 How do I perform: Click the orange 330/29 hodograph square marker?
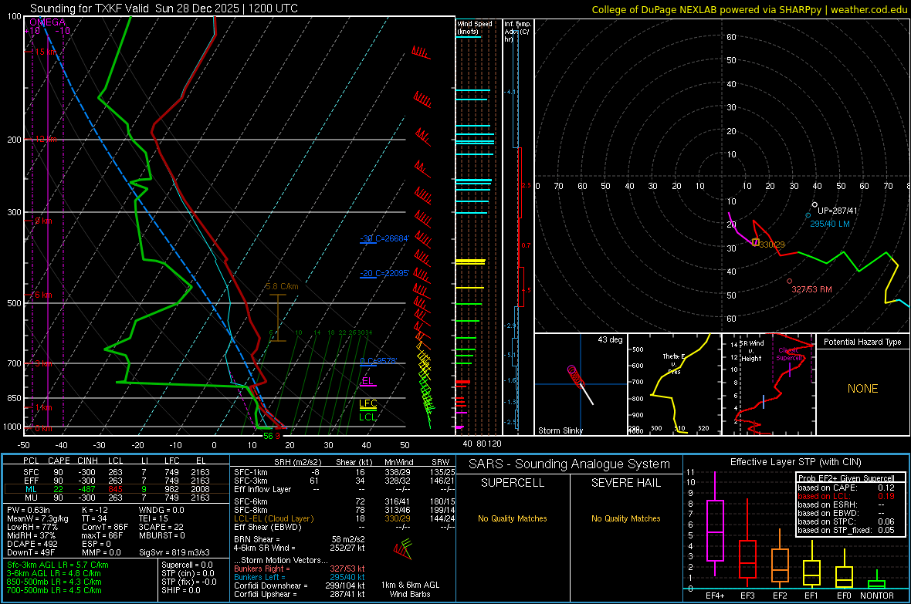click(755, 242)
